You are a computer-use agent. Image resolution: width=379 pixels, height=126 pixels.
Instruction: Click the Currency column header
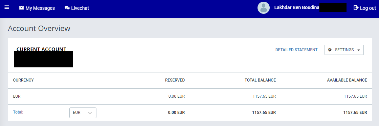[x=23, y=80]
